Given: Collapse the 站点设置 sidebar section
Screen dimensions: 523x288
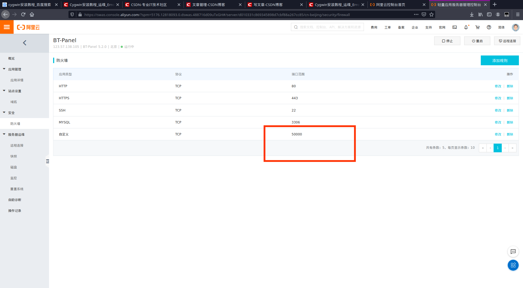Looking at the screenshot, I should 4,91.
